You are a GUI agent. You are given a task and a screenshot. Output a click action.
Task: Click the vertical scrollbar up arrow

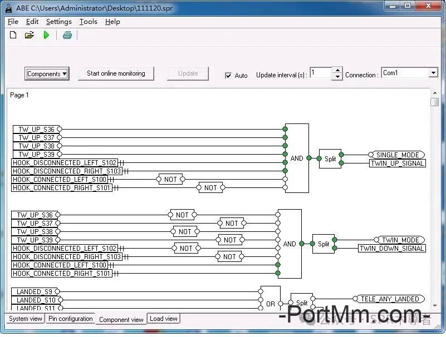click(434, 92)
